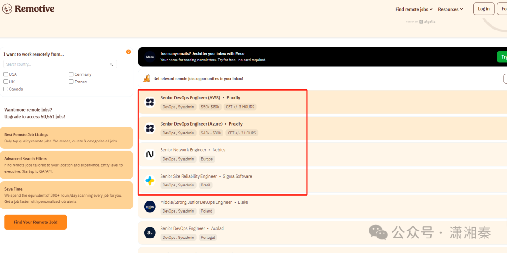Screen dimensions: 507x253
Task: Click the Log in button
Action: (x=484, y=9)
